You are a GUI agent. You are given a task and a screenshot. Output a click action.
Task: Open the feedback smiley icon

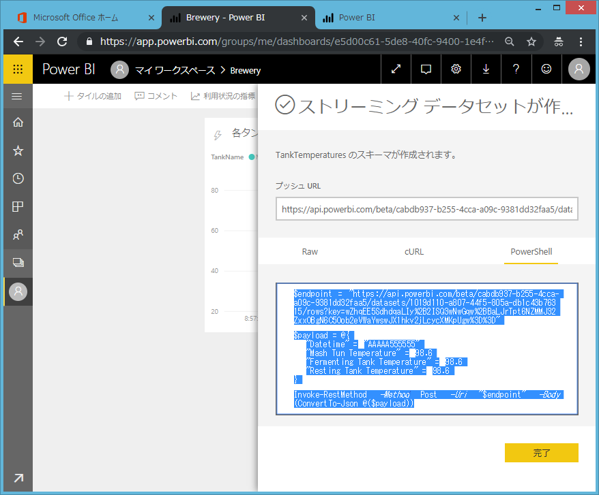(546, 69)
